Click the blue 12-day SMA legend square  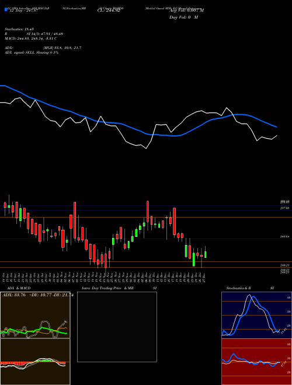coord(6,9)
